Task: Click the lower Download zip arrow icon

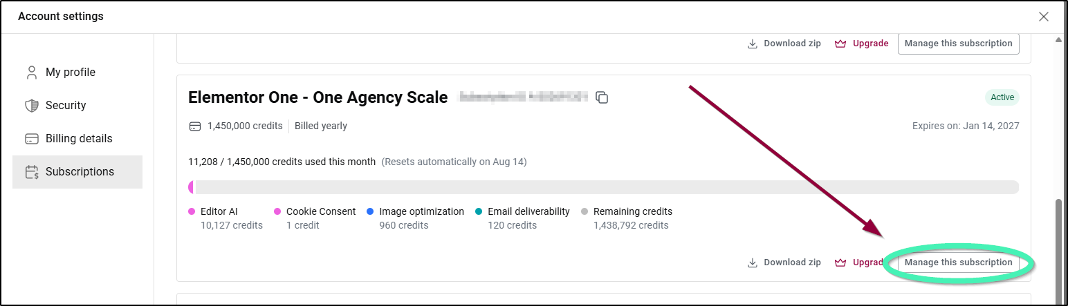Action: [x=753, y=262]
